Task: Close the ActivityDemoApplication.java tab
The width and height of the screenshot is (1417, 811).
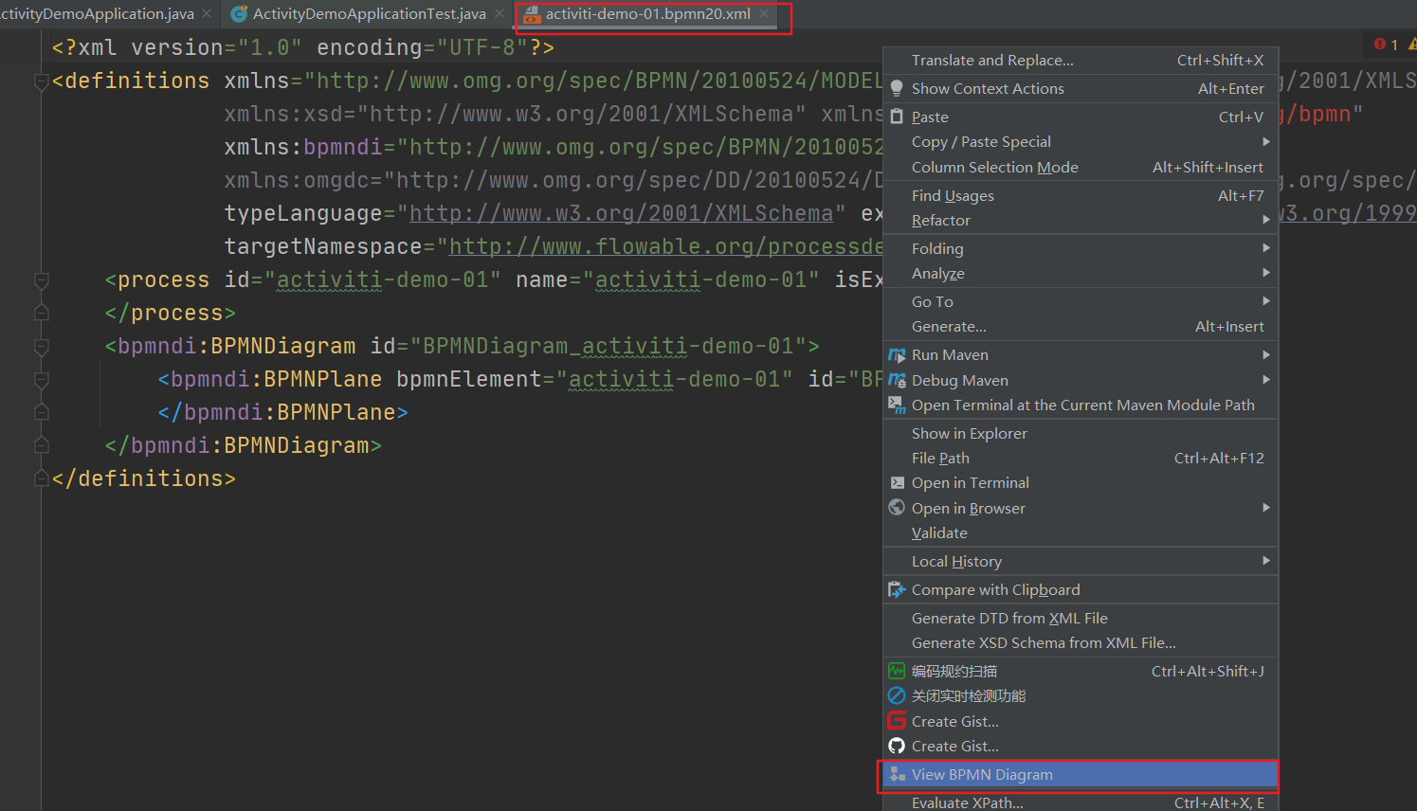Action: (207, 13)
